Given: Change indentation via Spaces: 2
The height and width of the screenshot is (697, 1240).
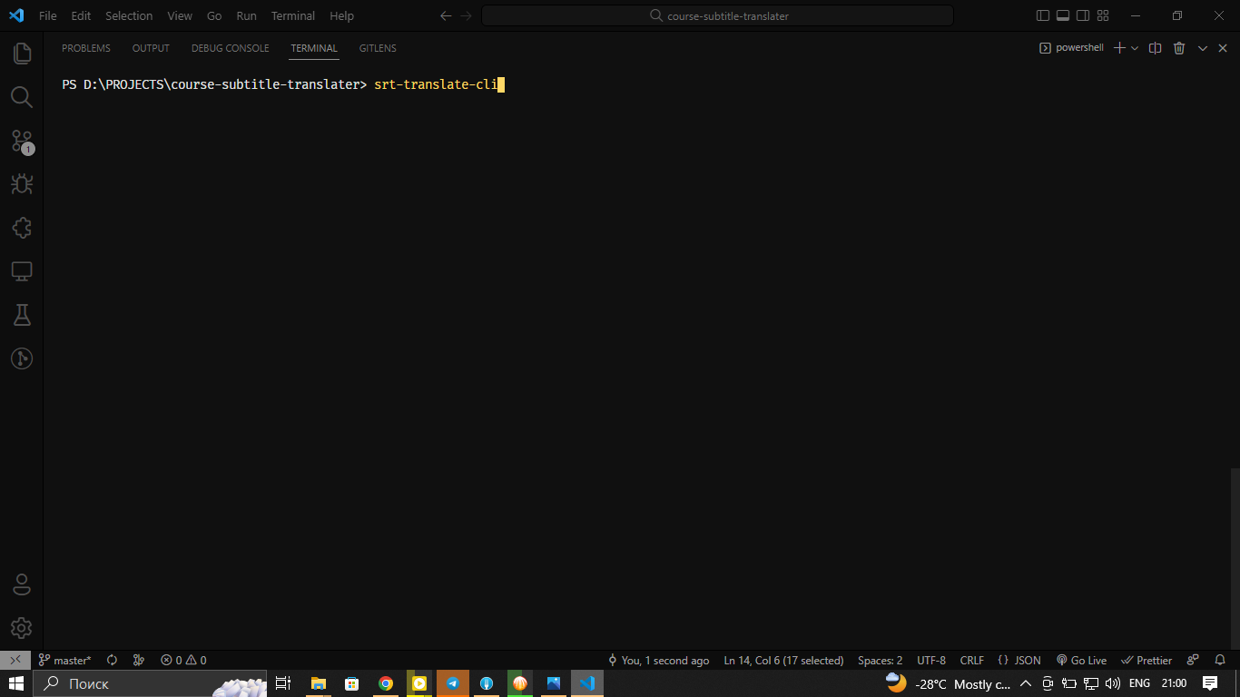Looking at the screenshot, I should pyautogui.click(x=880, y=660).
